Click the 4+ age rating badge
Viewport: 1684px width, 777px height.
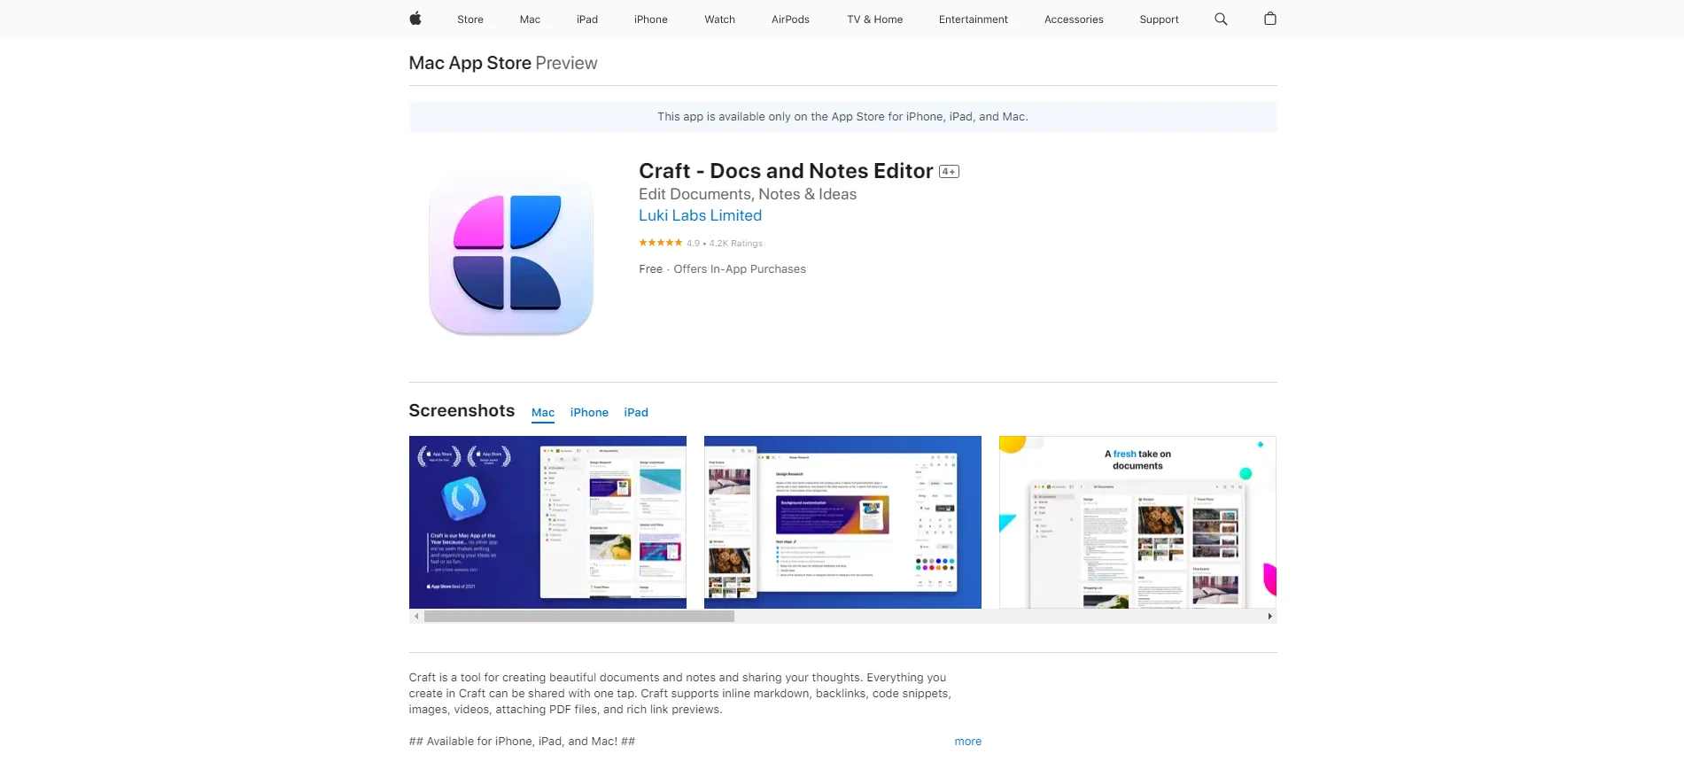point(949,172)
